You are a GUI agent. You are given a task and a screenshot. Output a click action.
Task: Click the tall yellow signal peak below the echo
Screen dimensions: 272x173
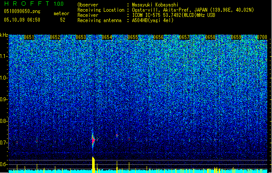pos(93,165)
